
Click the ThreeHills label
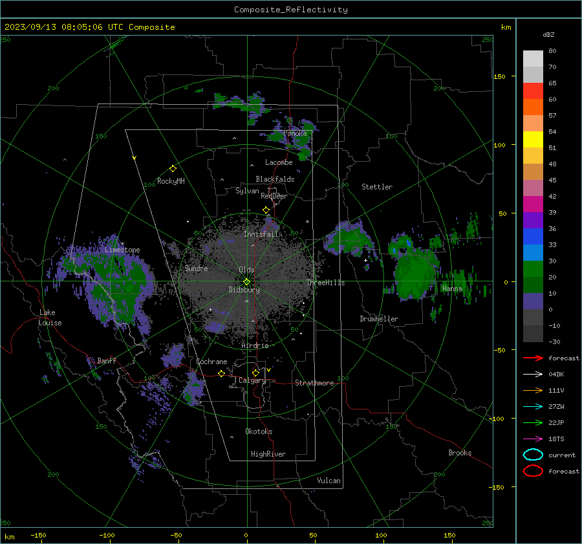tap(325, 283)
